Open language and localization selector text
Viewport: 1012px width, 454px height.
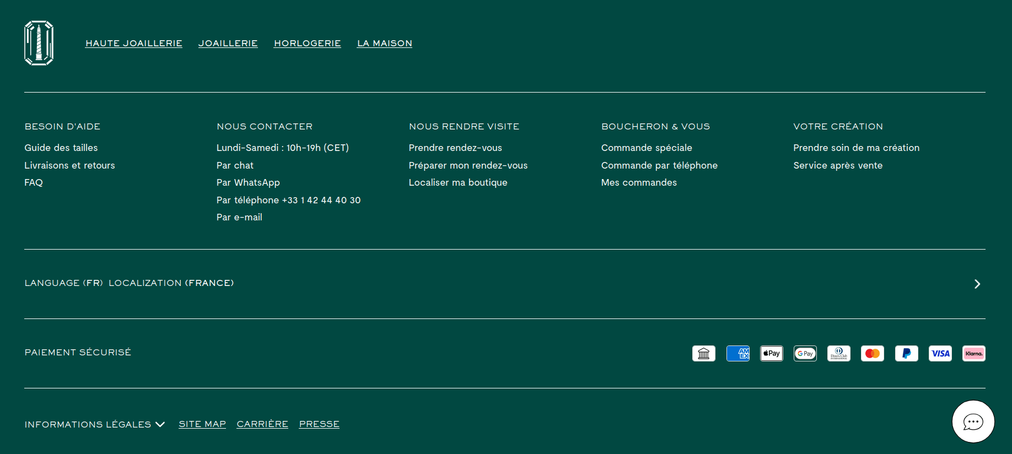pos(129,283)
